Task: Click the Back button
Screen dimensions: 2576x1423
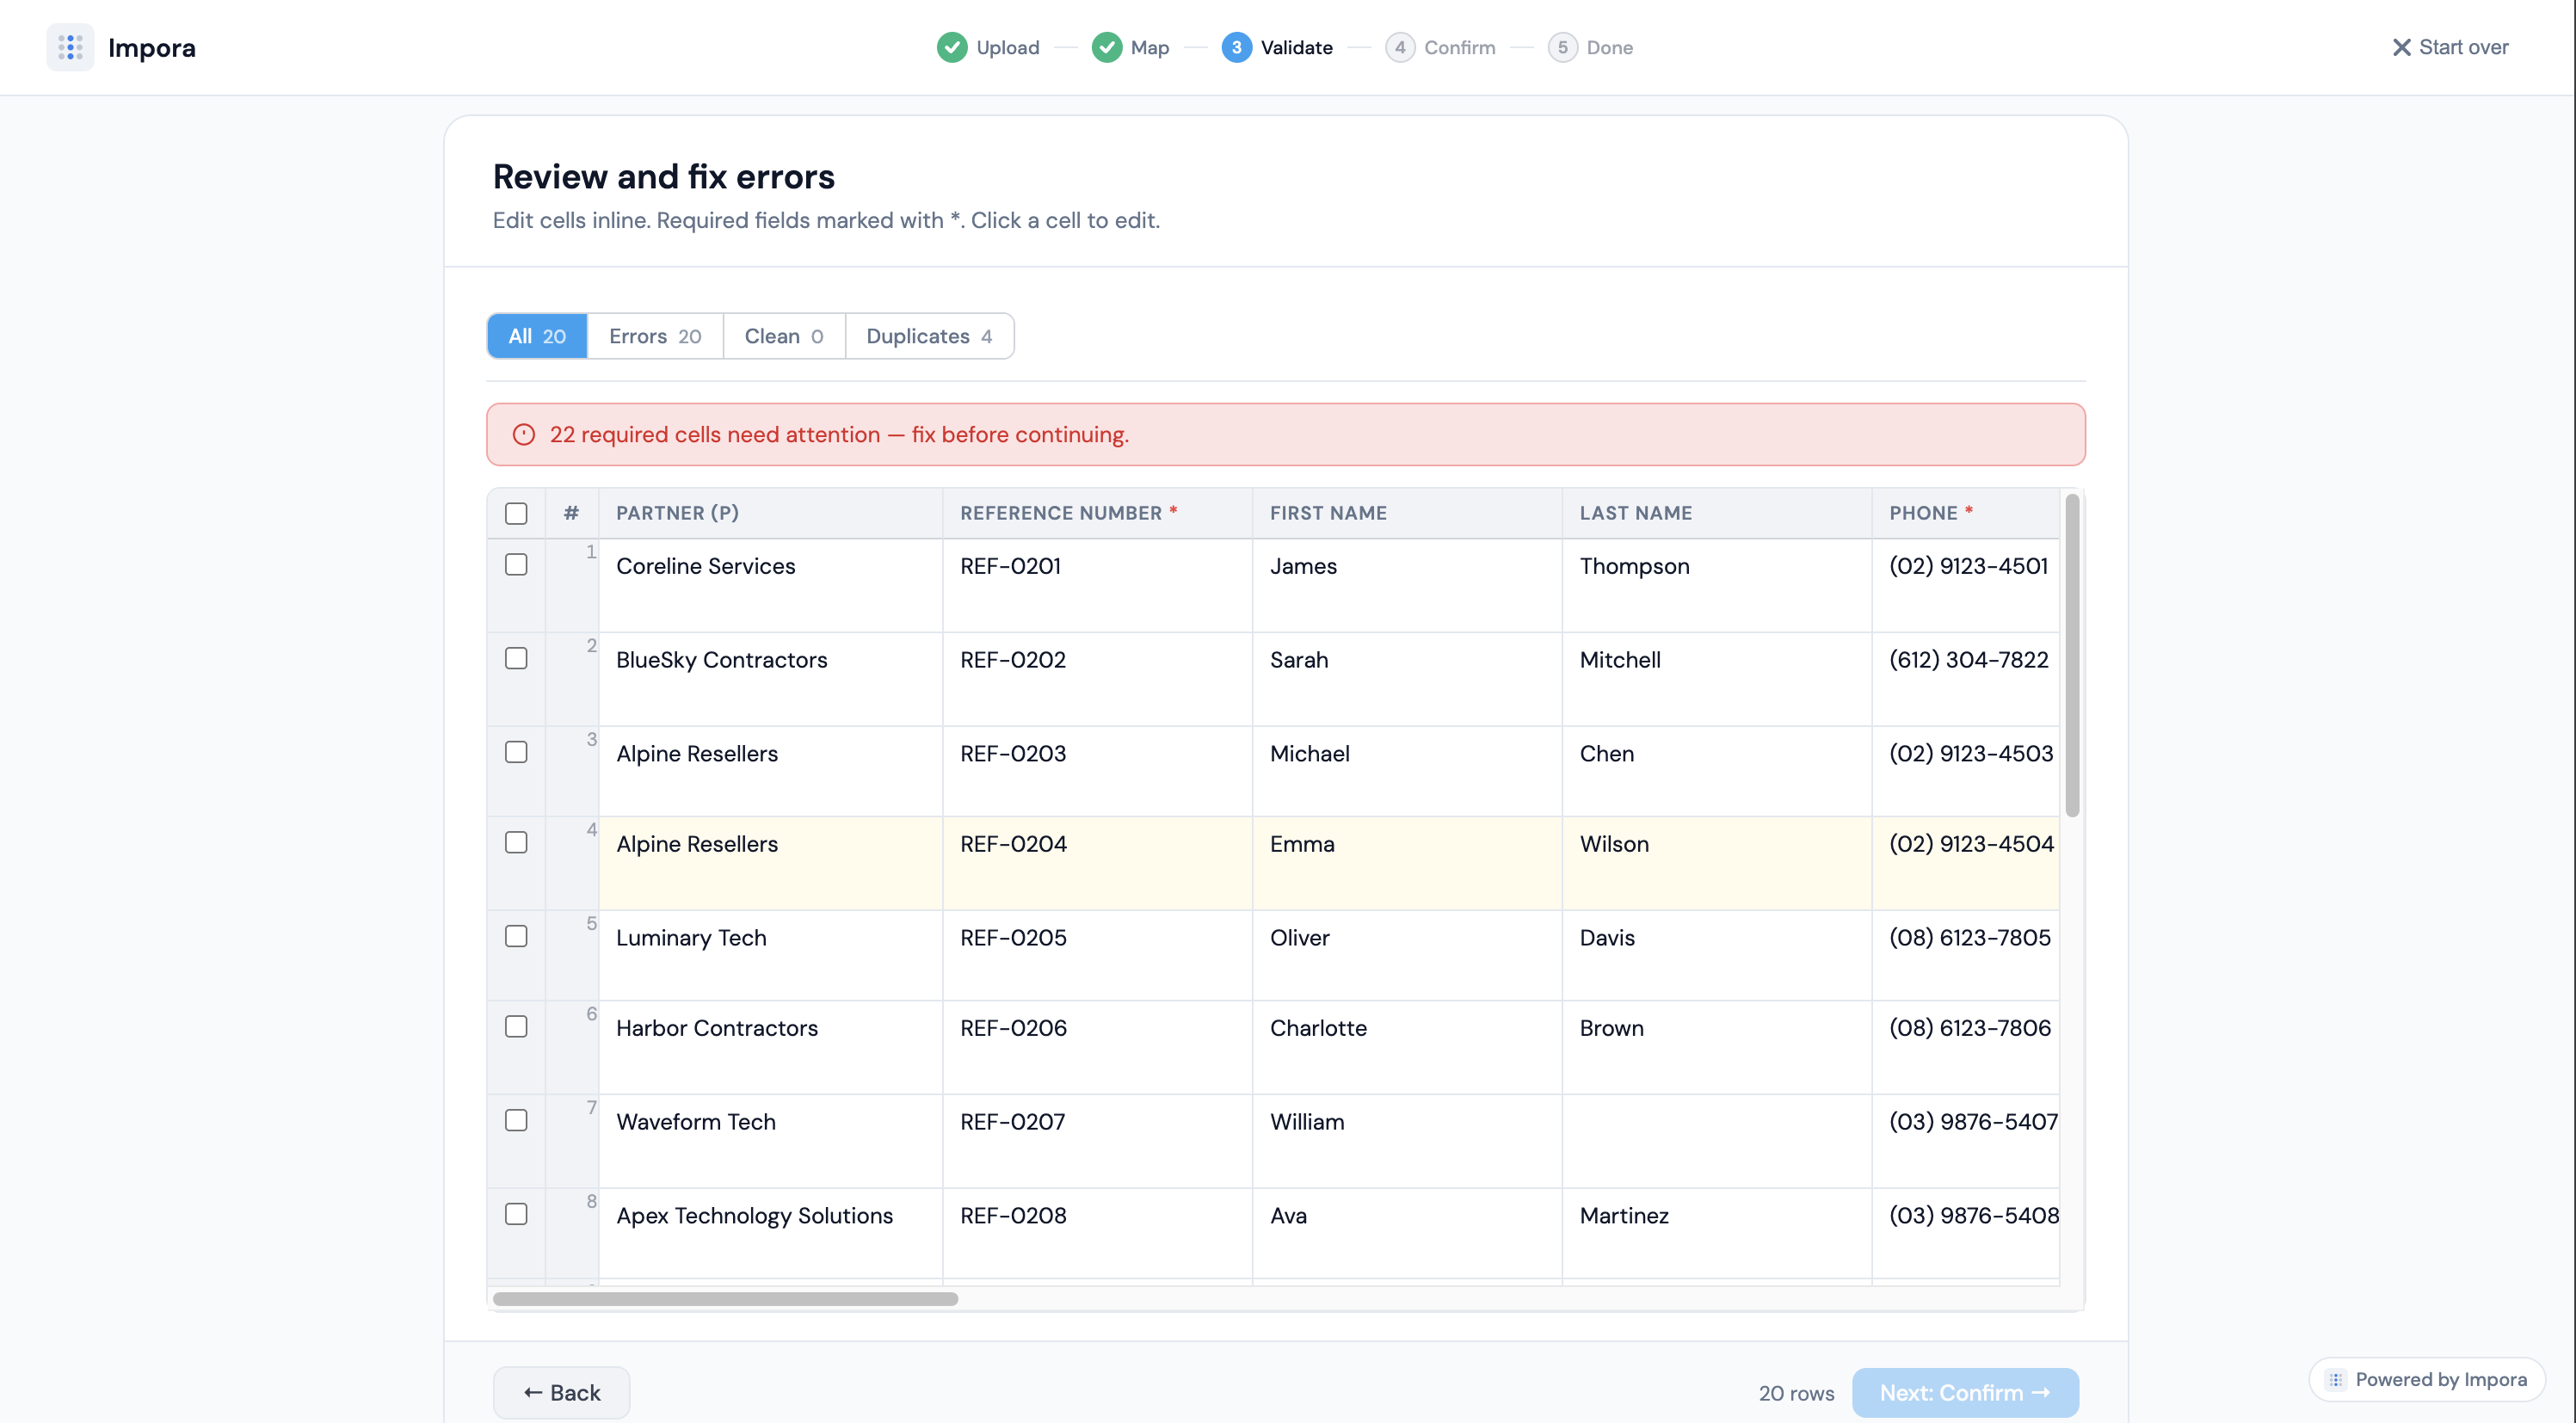Action: point(561,1392)
